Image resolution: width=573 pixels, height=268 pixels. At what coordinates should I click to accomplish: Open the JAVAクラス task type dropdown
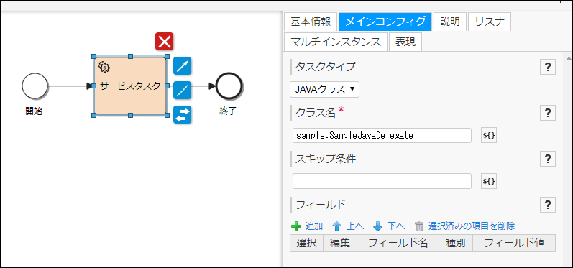point(324,90)
